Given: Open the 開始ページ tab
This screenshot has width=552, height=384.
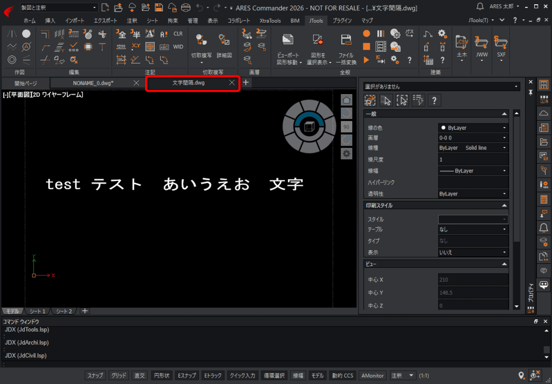Looking at the screenshot, I should click(x=26, y=83).
